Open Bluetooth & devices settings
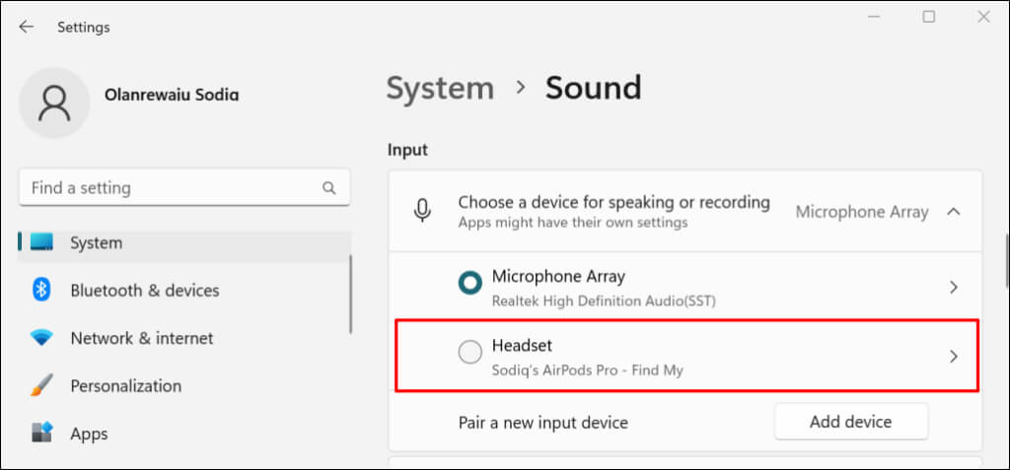This screenshot has width=1010, height=470. pyautogui.click(x=145, y=290)
